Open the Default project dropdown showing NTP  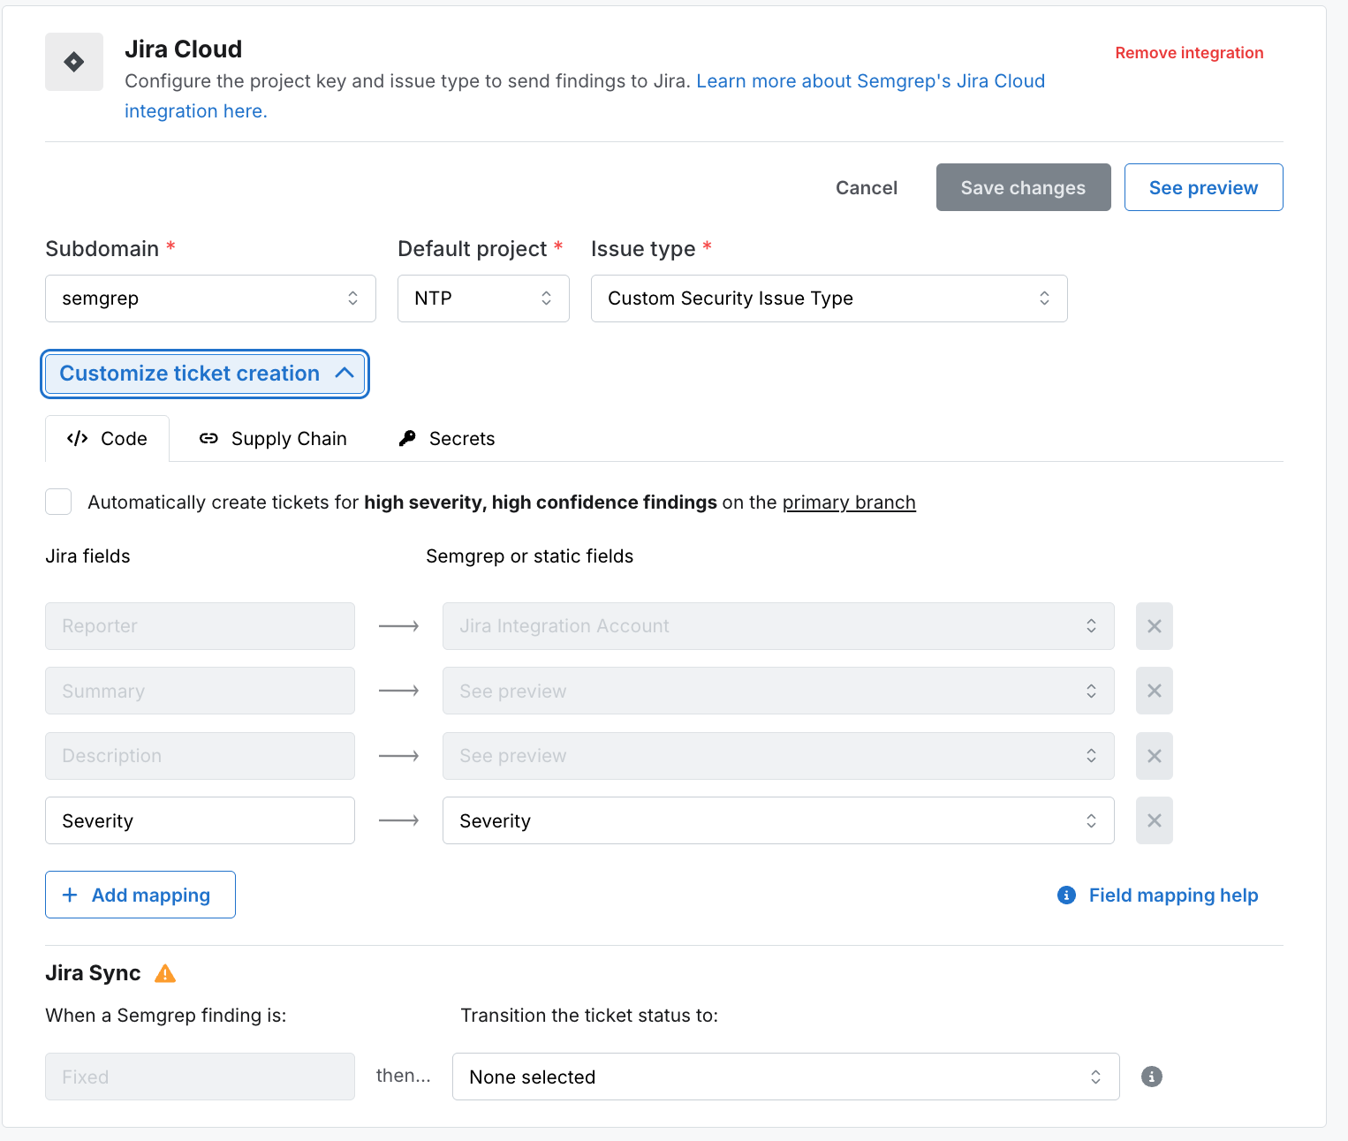[483, 298]
